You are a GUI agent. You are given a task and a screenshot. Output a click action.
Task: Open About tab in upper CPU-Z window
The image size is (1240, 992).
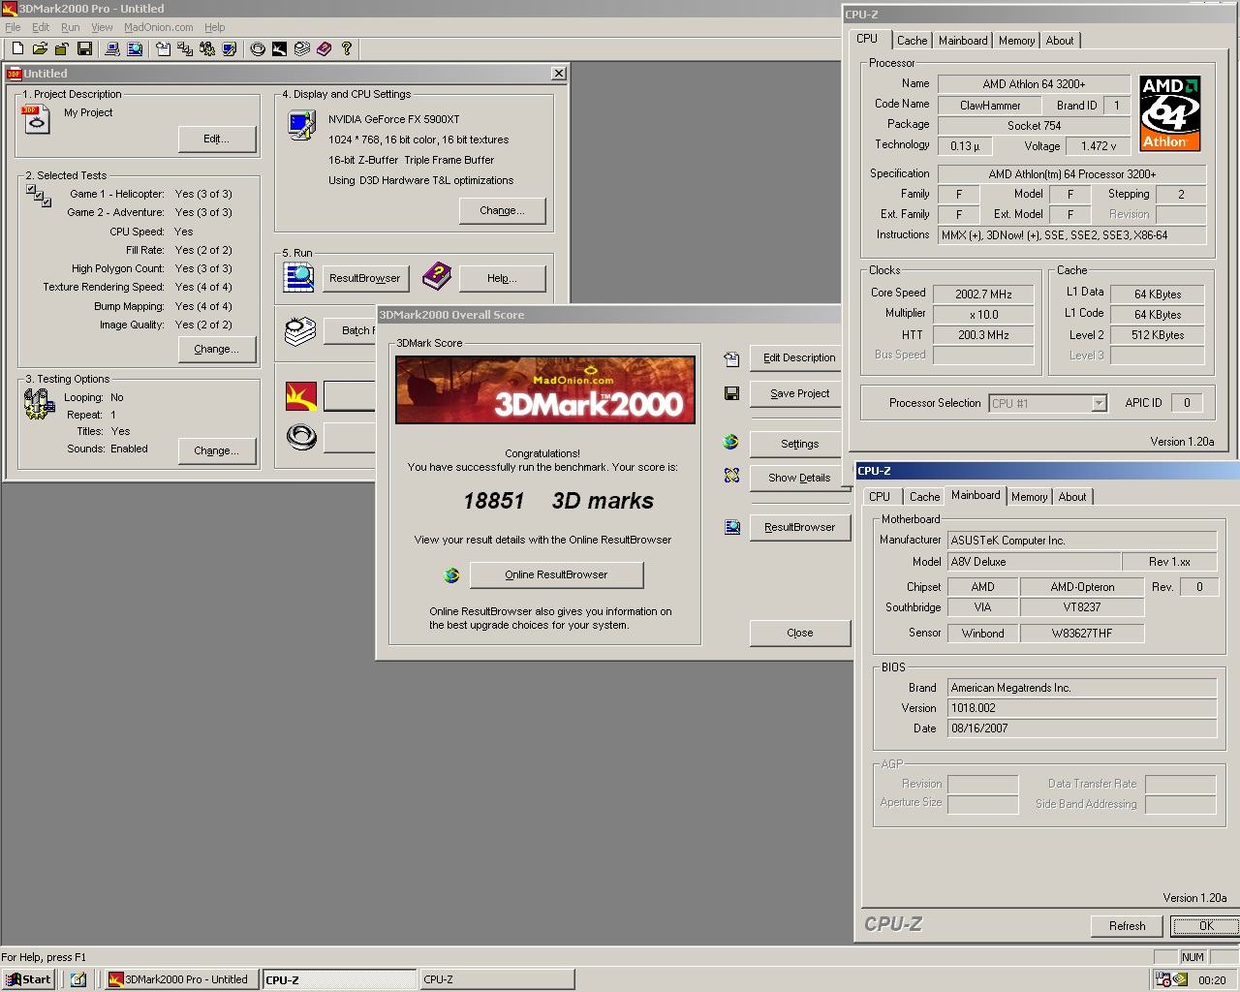click(x=1060, y=41)
